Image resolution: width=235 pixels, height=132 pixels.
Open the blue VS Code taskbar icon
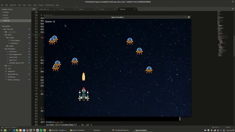click(14, 131)
